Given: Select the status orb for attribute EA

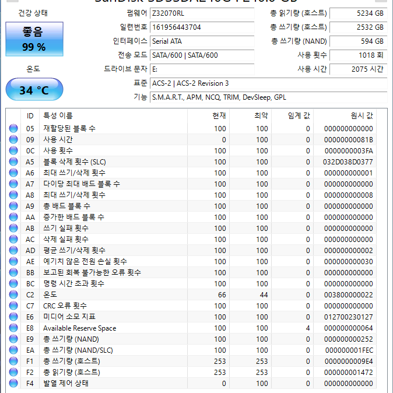Looking at the screenshot, I should [x=13, y=350].
